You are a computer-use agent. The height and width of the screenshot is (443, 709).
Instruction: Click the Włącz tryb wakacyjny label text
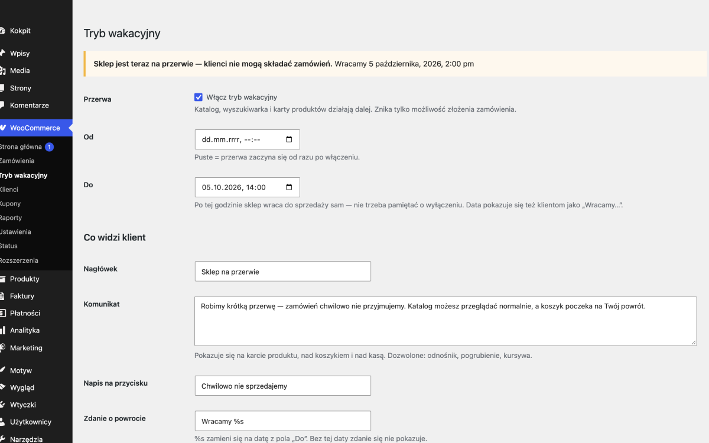242,97
